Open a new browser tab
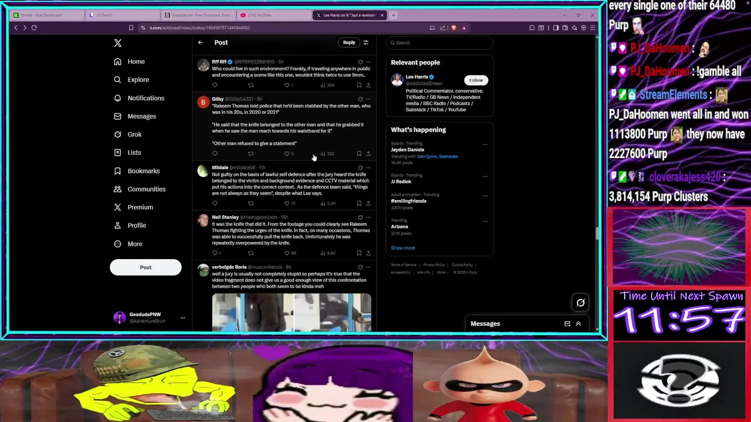Screen dimensions: 751x422 (x=394, y=15)
